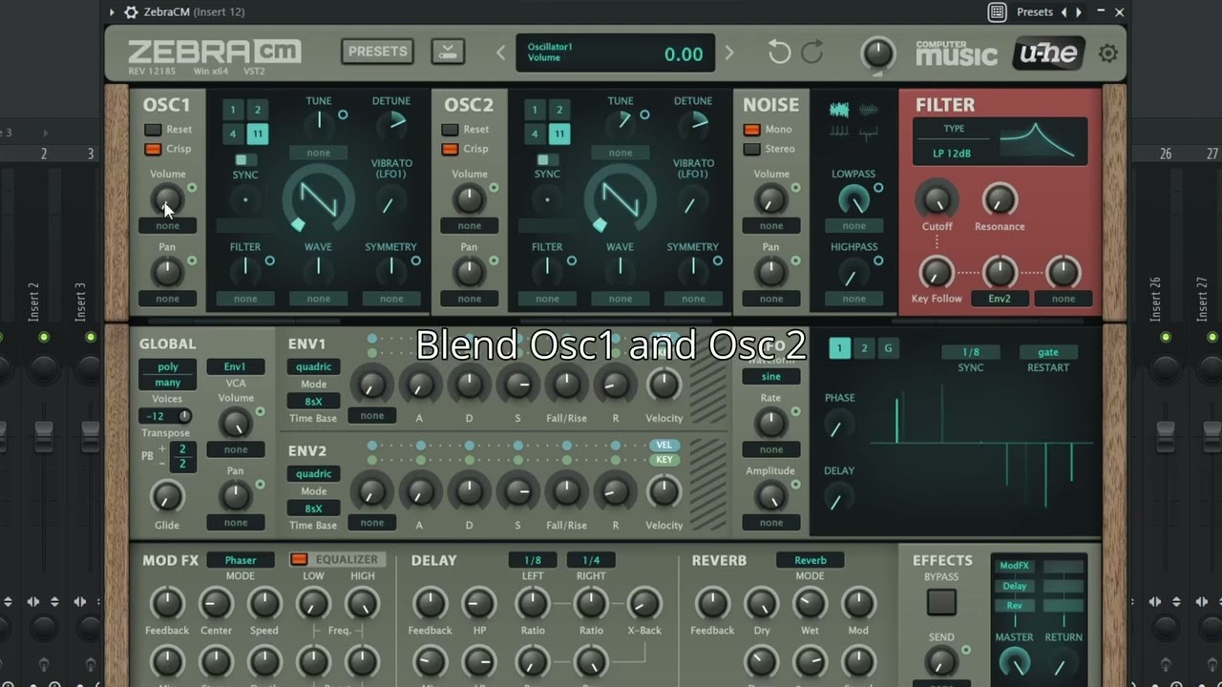Click the PRESETS button

click(x=377, y=52)
